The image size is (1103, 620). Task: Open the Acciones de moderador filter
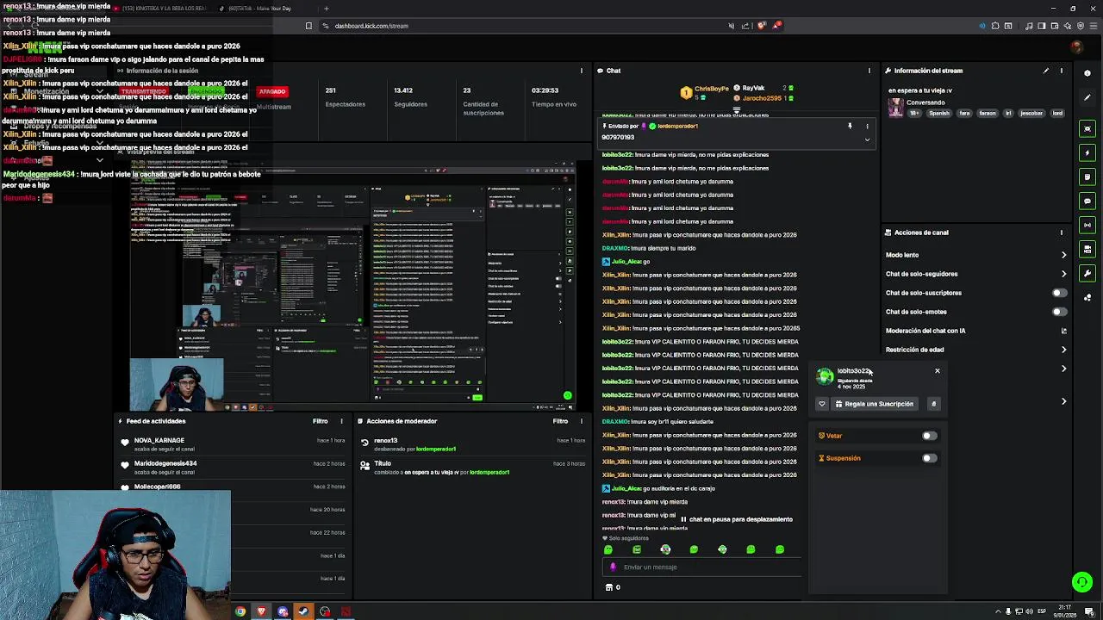click(560, 421)
